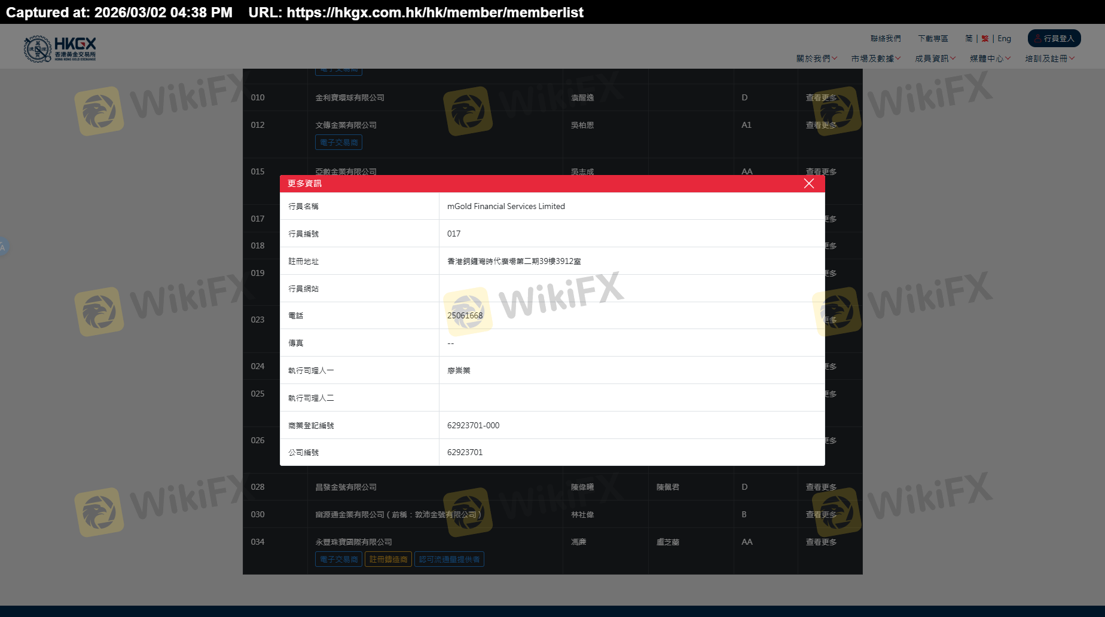The width and height of the screenshot is (1105, 617).
Task: Expand the 市場及數據 dropdown menu
Action: tap(875, 59)
